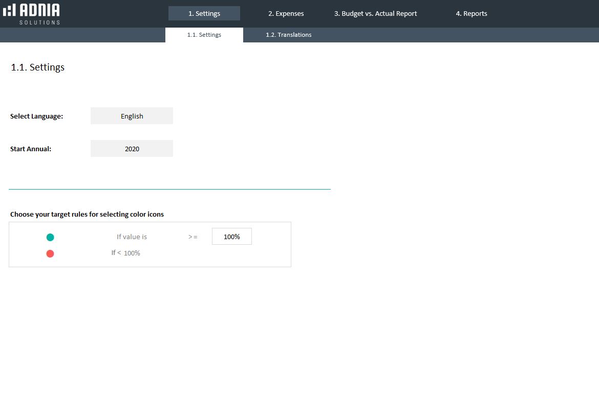The width and height of the screenshot is (599, 420).
Task: Open the 1. Settings main tab
Action: click(204, 14)
